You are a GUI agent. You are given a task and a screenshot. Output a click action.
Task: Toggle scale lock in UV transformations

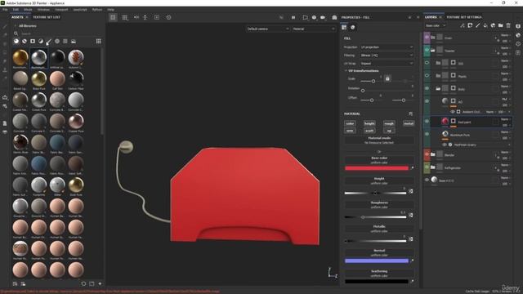387,79
